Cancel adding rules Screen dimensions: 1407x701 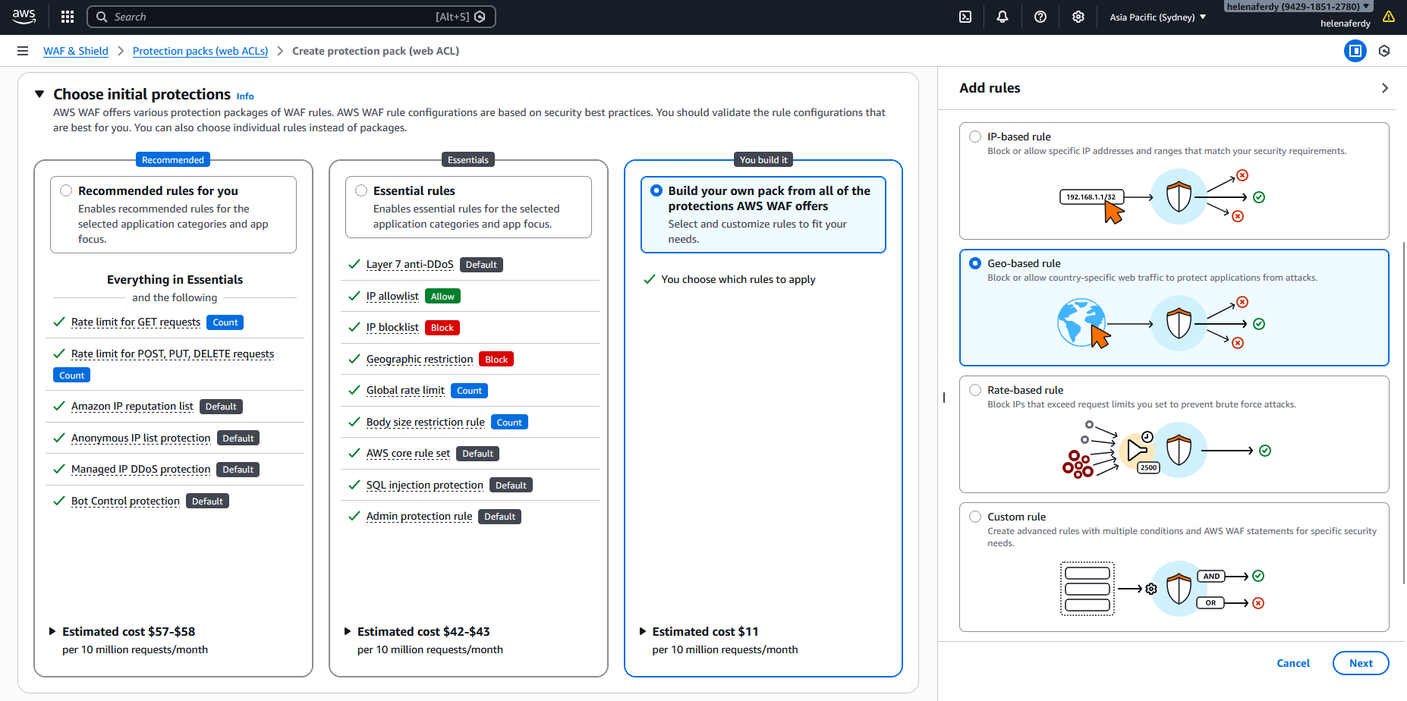(1292, 663)
